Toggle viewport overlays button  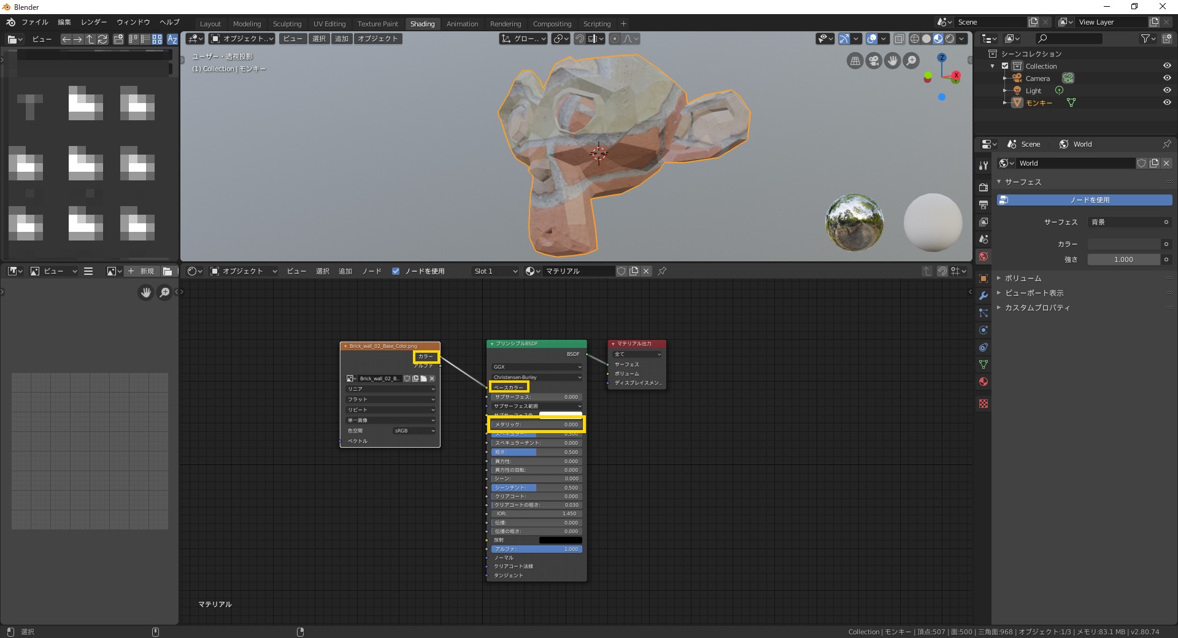(x=872, y=39)
